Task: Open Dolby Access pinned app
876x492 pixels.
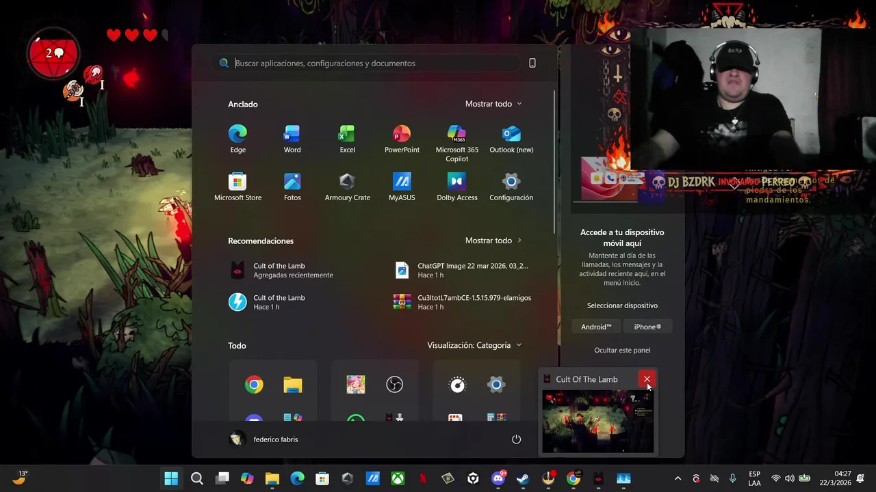Action: pyautogui.click(x=456, y=187)
